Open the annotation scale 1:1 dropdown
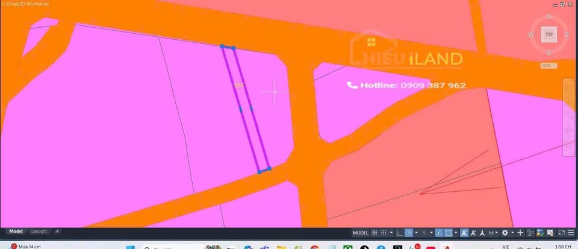Image resolution: width=578 pixels, height=249 pixels. [x=492, y=233]
